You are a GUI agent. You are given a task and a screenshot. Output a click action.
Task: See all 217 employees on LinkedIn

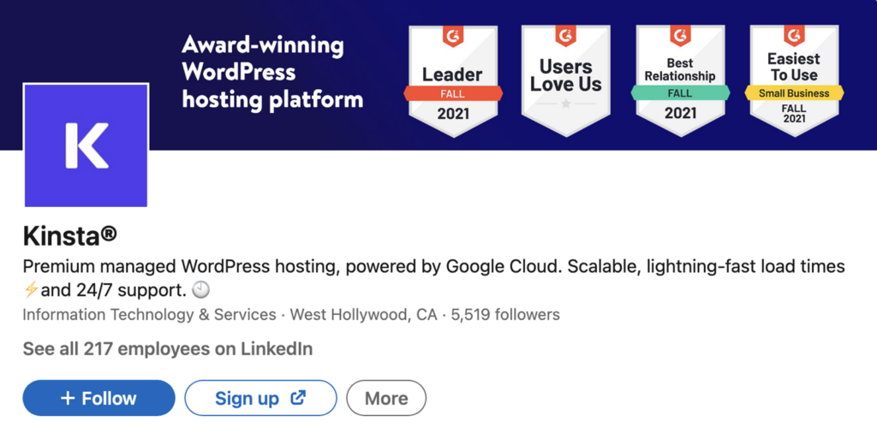168,349
